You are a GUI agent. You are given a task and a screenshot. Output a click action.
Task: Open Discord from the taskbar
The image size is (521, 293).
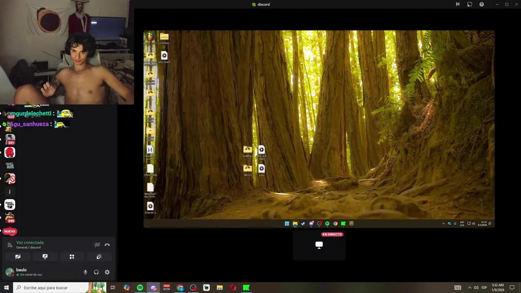(x=153, y=288)
